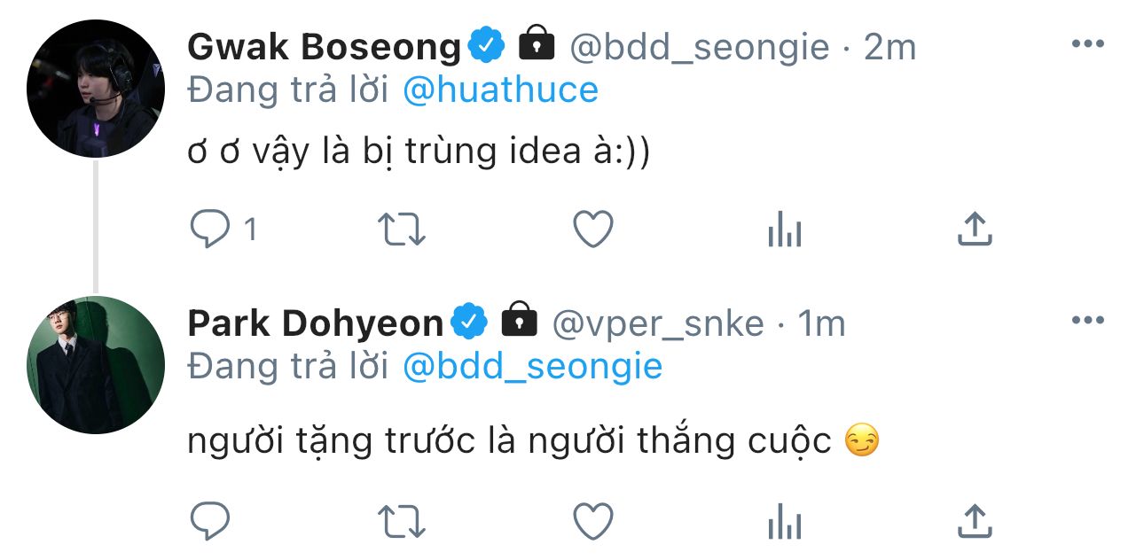Reply to Park Dohyeon's tweet
Image resolution: width=1144 pixels, height=560 pixels.
coord(210,521)
